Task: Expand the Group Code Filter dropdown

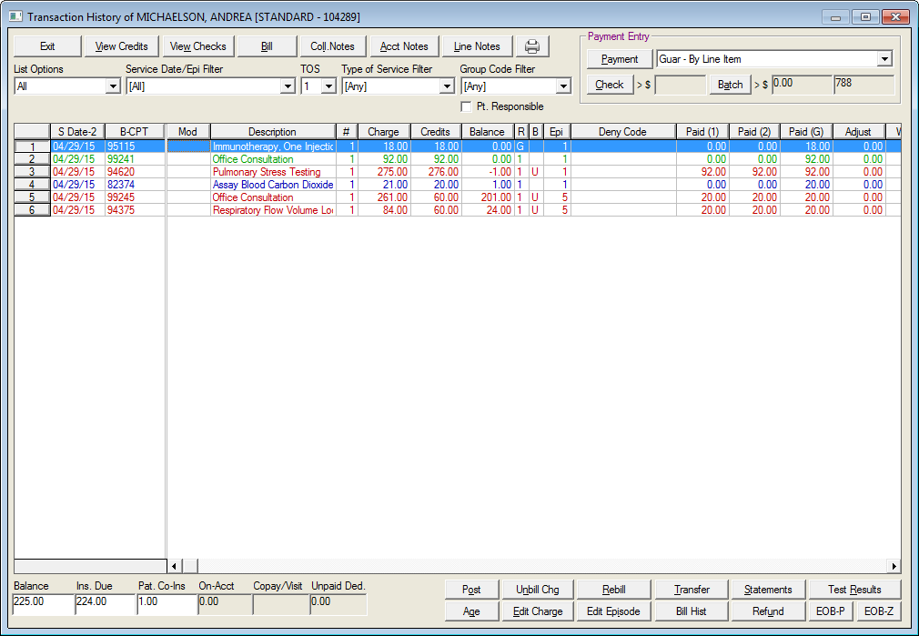Action: coord(563,86)
